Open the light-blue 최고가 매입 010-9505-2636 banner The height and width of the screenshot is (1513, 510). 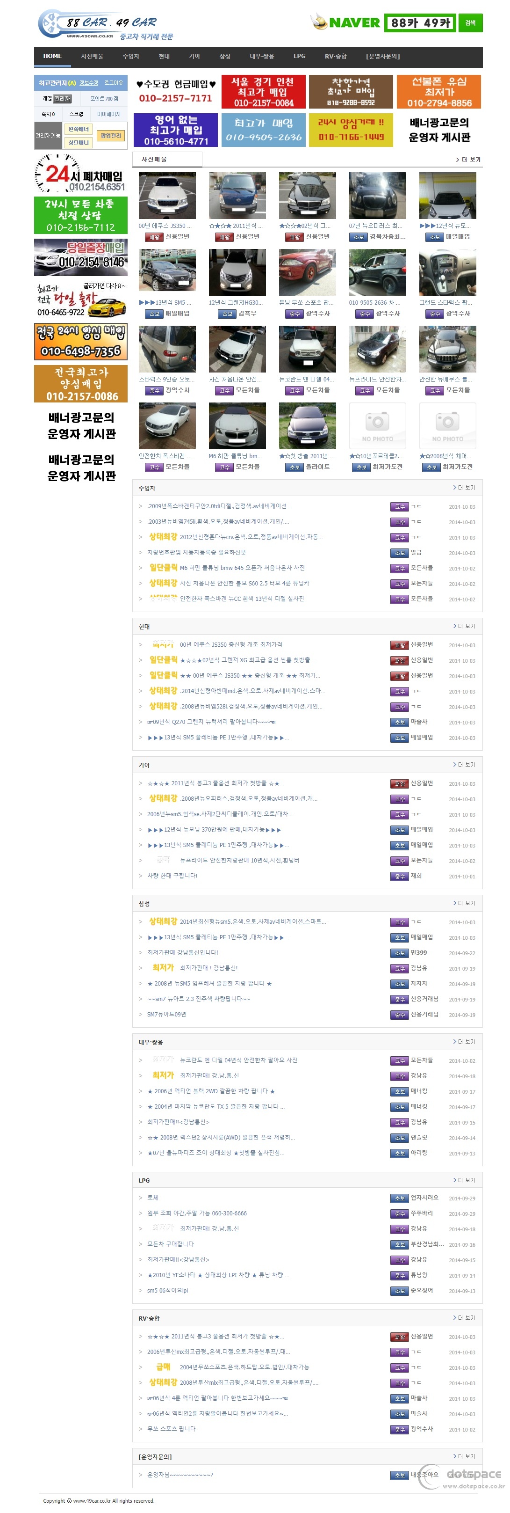point(264,129)
